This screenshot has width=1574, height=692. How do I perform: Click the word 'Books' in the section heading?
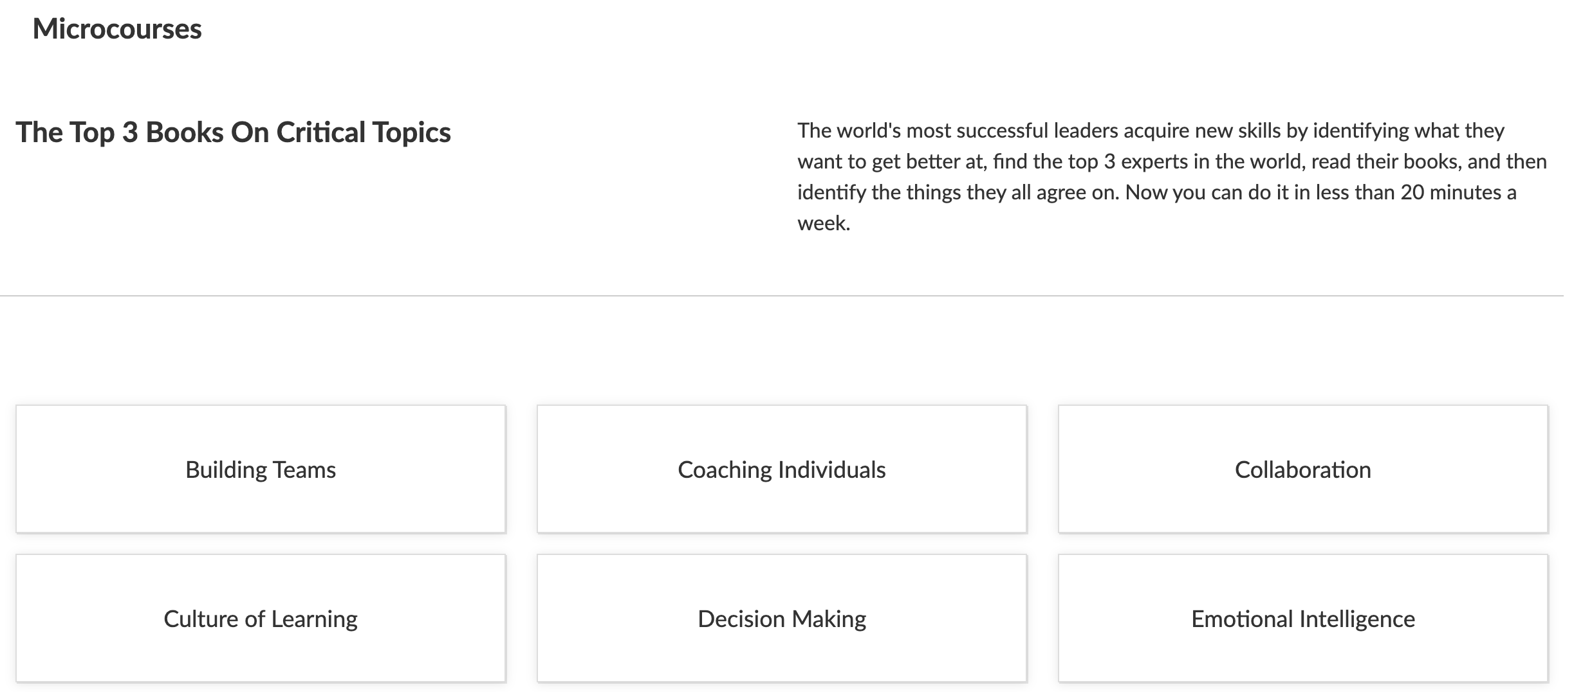185,132
